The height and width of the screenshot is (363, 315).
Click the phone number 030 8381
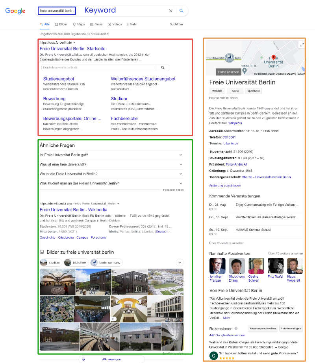[x=229, y=137]
